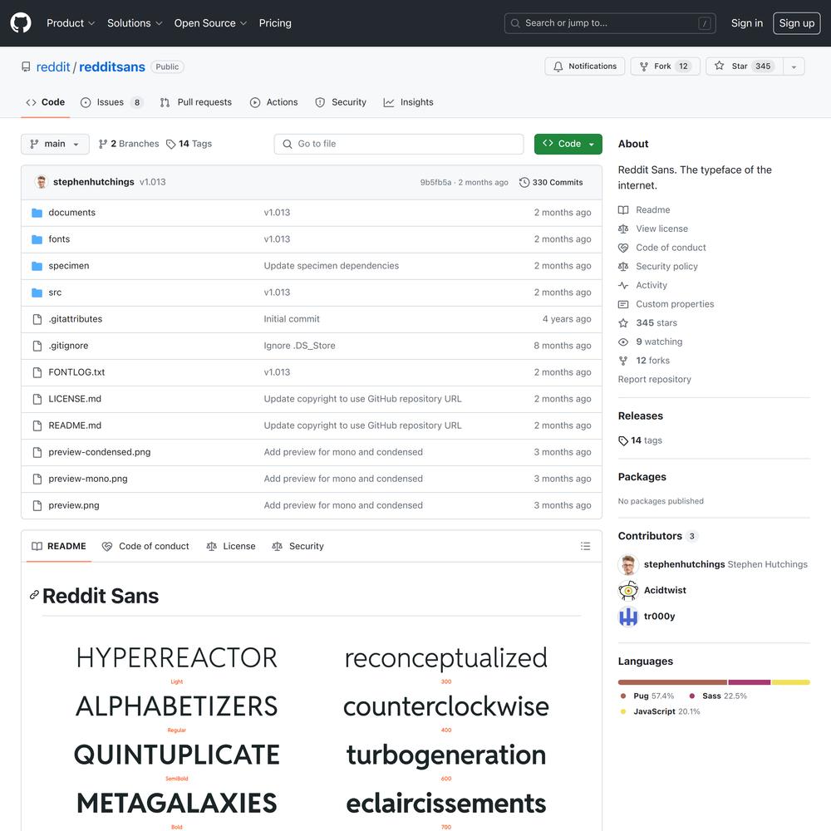Open the 14 Tags link near branch selector

click(x=189, y=144)
